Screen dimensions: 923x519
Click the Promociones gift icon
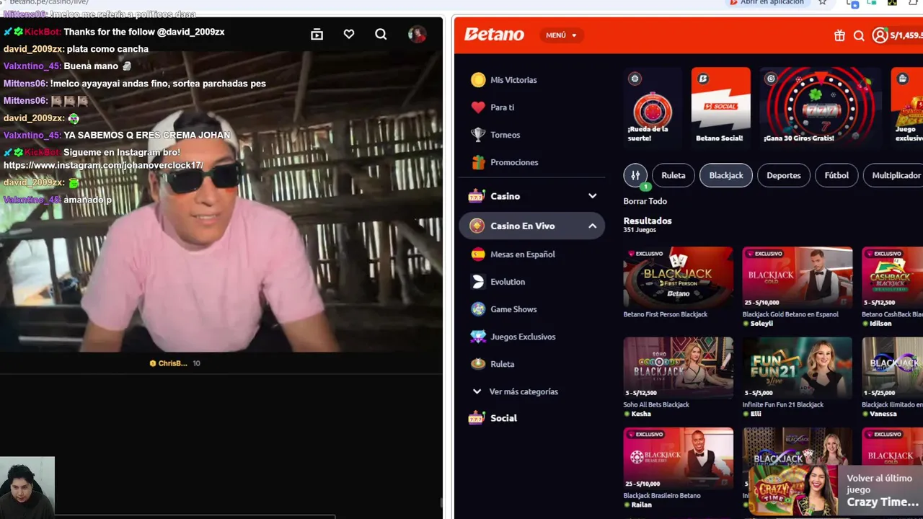click(478, 162)
